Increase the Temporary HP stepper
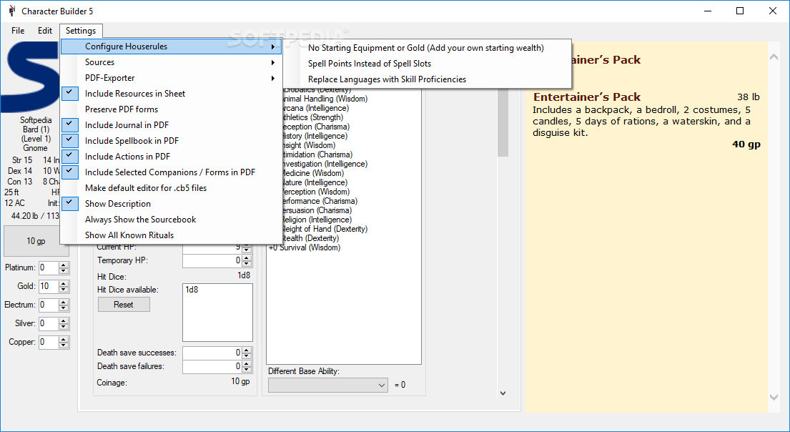Image resolution: width=790 pixels, height=432 pixels. tap(247, 258)
